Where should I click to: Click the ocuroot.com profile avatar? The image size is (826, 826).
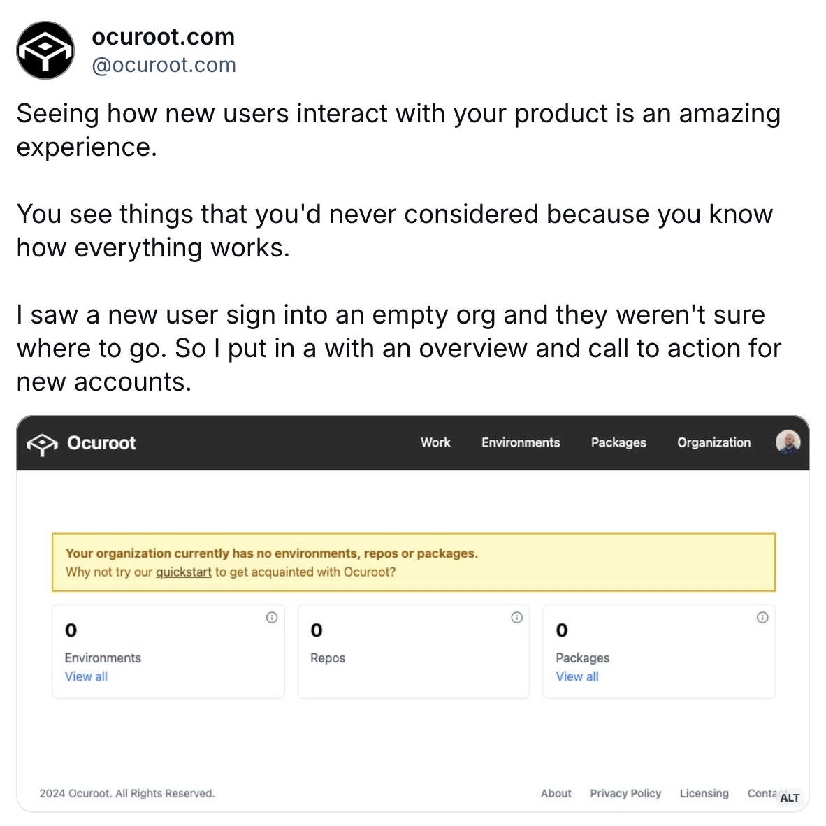click(45, 50)
